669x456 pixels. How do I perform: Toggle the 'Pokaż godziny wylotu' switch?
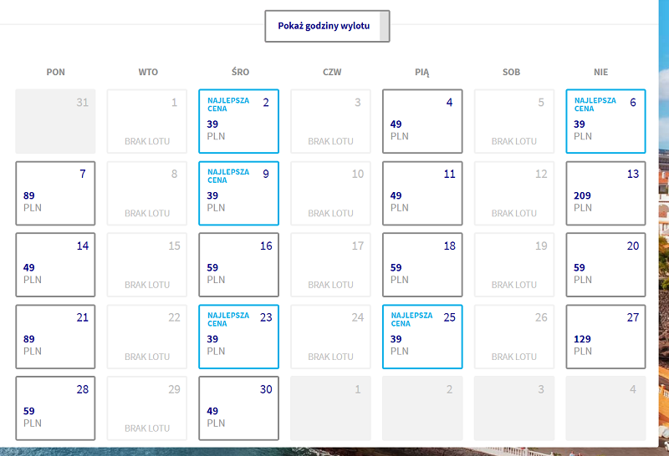pyautogui.click(x=327, y=27)
